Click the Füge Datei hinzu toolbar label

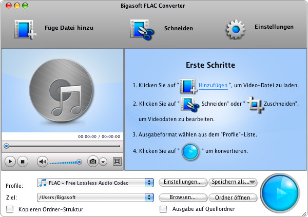(x=69, y=28)
